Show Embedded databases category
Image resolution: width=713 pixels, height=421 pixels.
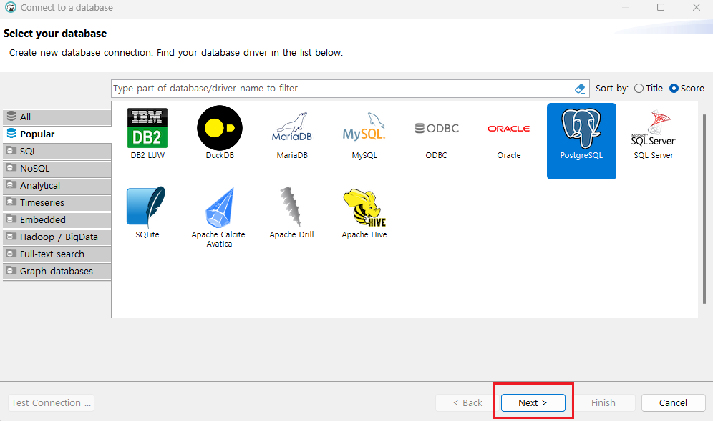(x=57, y=220)
